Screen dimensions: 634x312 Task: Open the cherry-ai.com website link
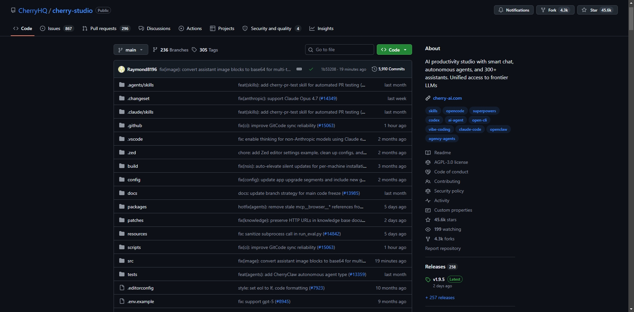(x=447, y=98)
